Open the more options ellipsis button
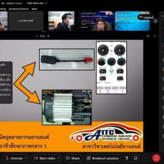164x164 pixels. [146, 158]
